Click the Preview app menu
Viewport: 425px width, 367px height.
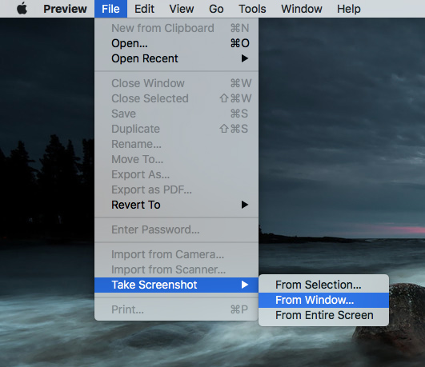pos(65,9)
